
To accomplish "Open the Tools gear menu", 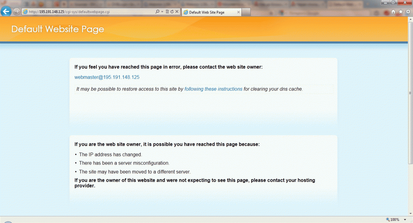I will click(x=408, y=12).
